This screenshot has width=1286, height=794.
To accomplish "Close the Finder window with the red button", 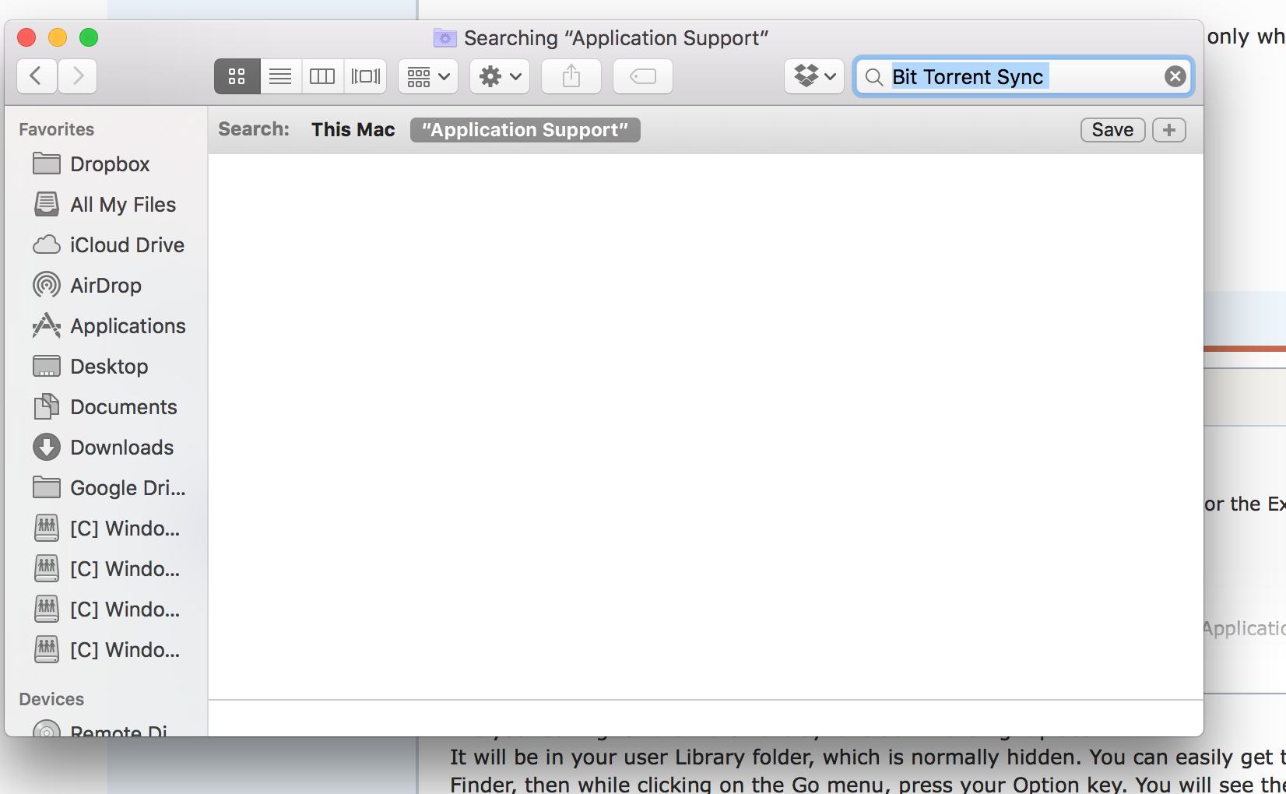I will click(26, 37).
